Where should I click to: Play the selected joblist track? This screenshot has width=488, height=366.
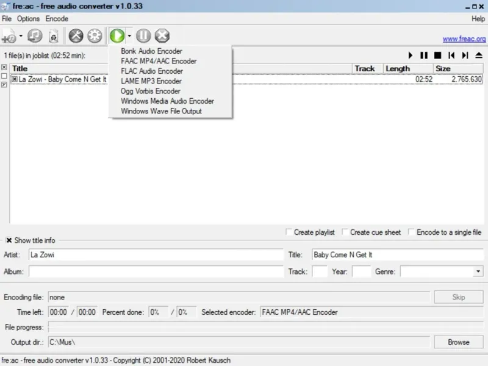click(x=410, y=56)
